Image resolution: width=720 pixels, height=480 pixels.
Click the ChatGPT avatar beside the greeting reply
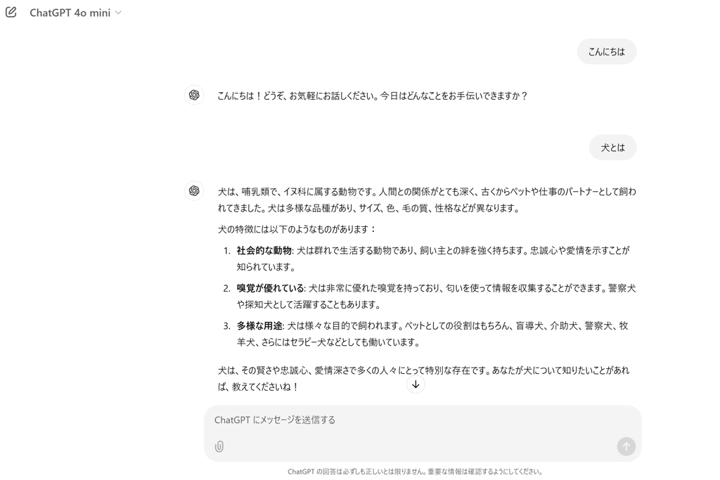tap(194, 93)
